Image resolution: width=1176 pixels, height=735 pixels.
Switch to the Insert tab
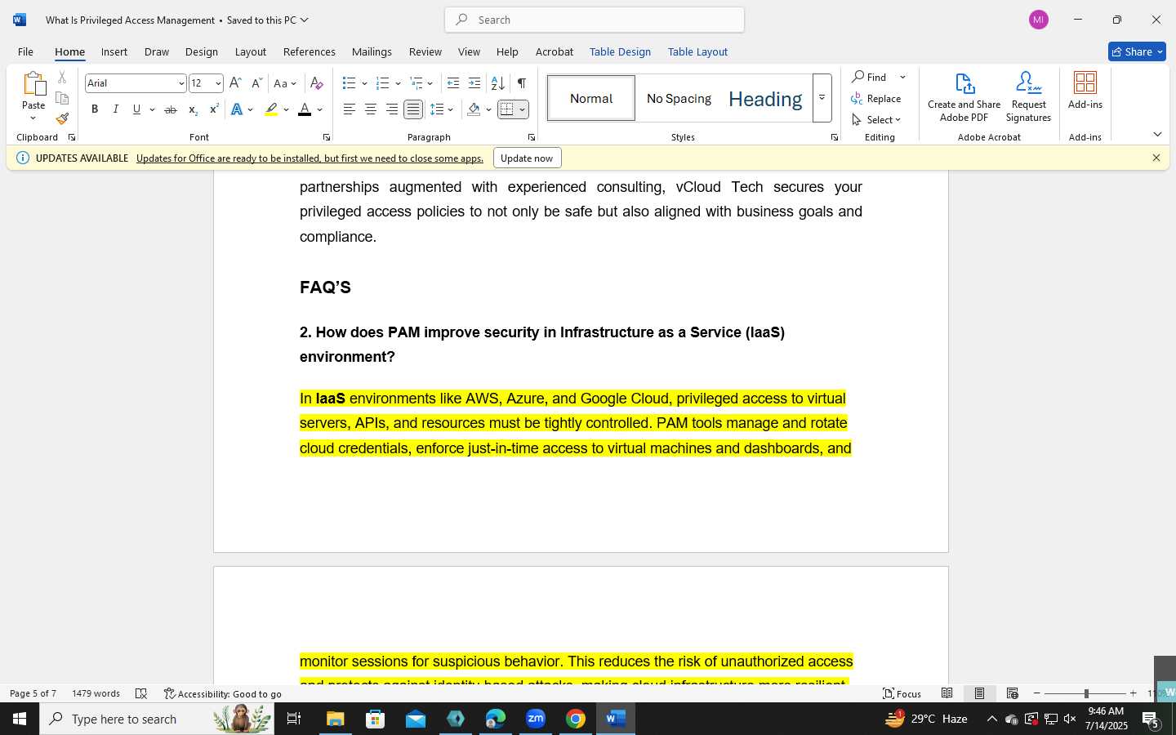pyautogui.click(x=114, y=51)
